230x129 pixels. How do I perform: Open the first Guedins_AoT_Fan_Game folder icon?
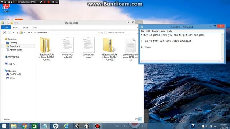pos(46,49)
